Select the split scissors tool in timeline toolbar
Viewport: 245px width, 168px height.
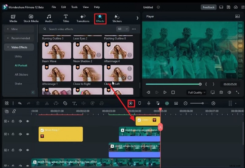47,103
